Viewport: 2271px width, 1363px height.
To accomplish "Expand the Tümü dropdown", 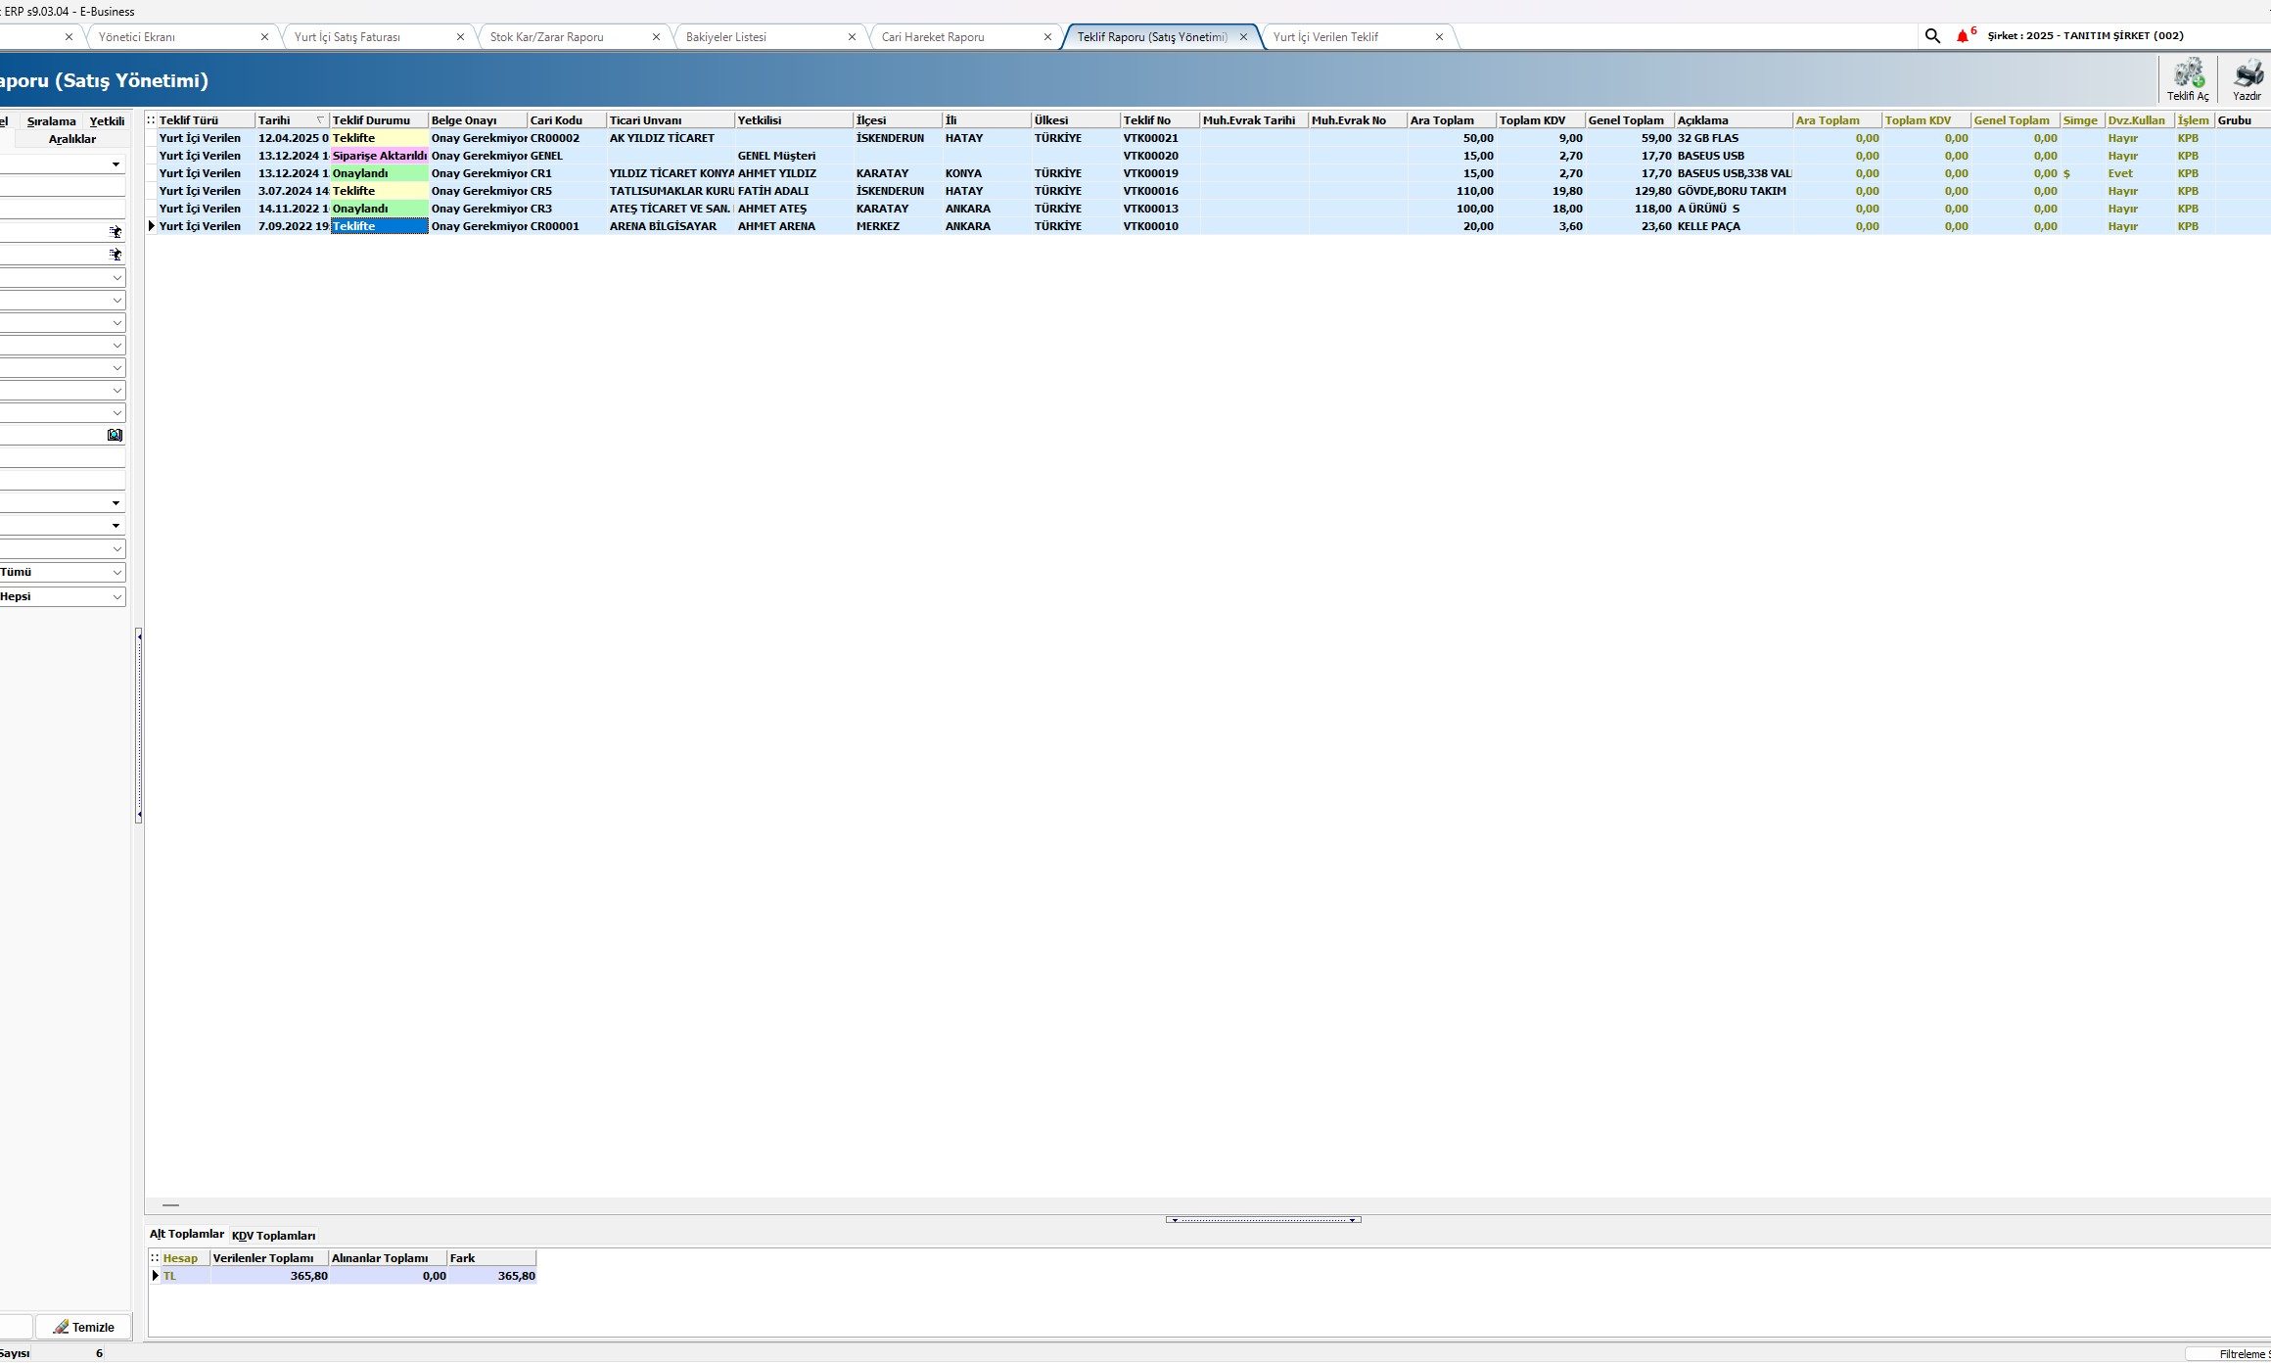I will coord(116,572).
